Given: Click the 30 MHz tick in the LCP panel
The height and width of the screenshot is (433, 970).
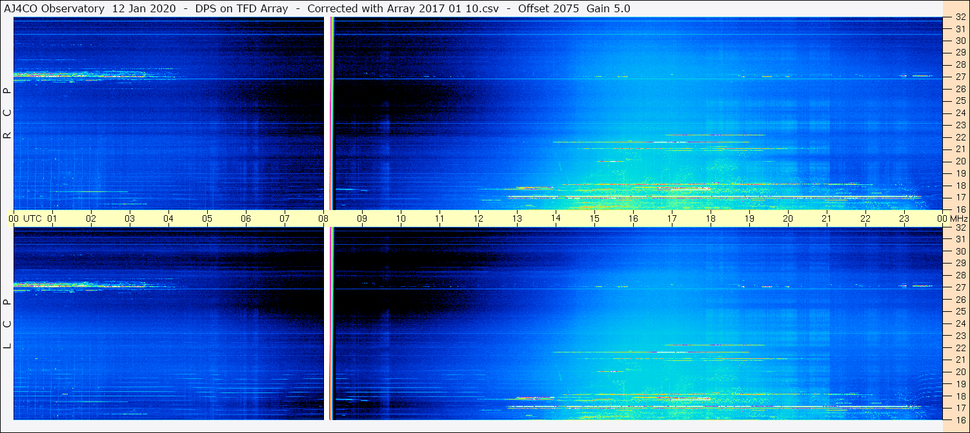Looking at the screenshot, I should (960, 251).
